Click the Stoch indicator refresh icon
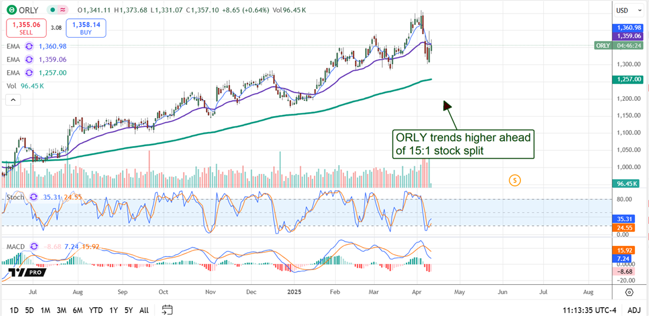This screenshot has height=316, width=649. click(34, 197)
